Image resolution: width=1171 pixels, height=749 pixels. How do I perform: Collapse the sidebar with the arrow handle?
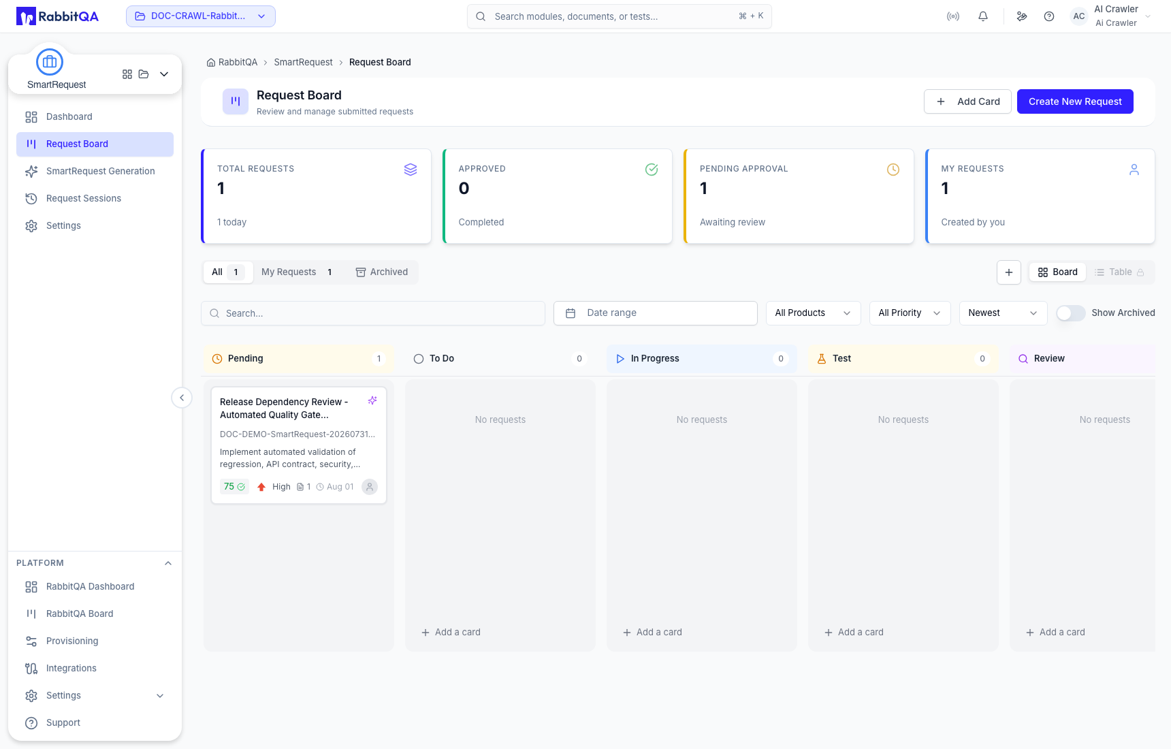pyautogui.click(x=182, y=398)
